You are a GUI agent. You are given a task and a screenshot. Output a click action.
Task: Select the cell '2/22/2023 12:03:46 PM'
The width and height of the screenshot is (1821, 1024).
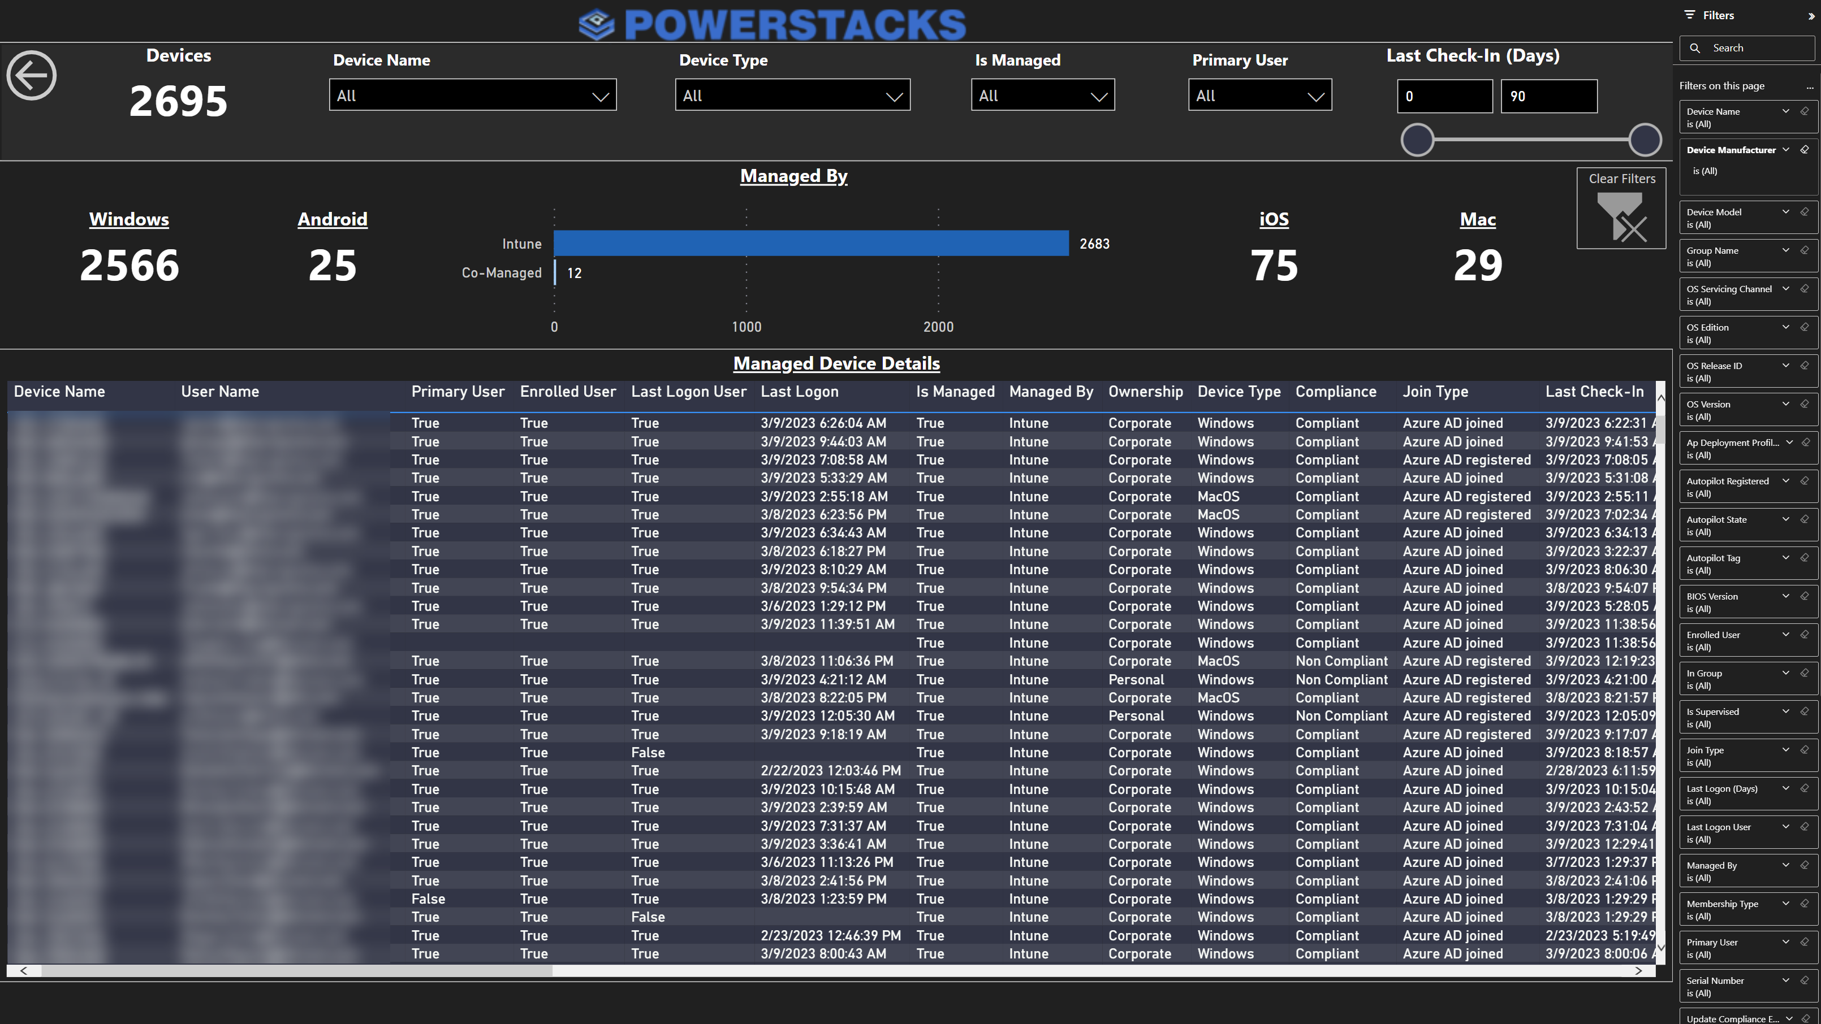click(831, 771)
